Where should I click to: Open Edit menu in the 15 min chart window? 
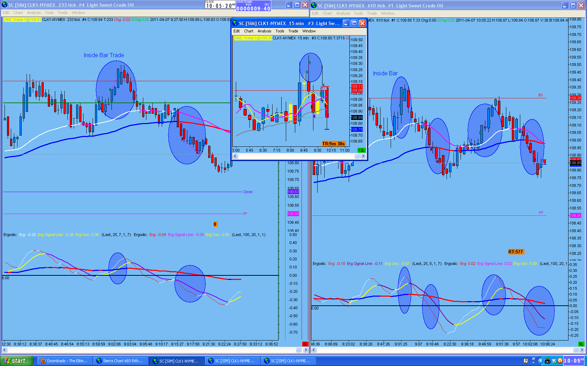tap(237, 31)
